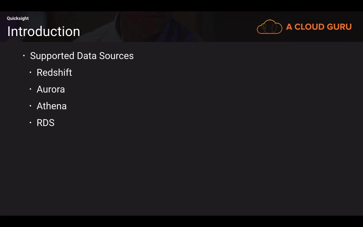This screenshot has height=227, width=363.
Task: Click the black letterbox bar at the top
Action: (181, 5)
